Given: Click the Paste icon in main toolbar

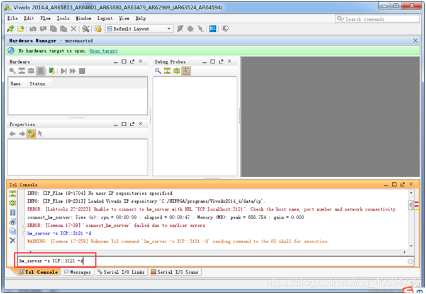Looking at the screenshot, I should coord(64,29).
